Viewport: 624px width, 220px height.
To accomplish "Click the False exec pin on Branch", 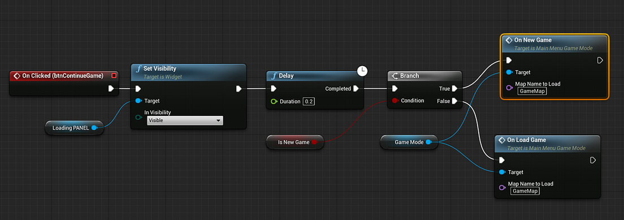I will tap(454, 101).
